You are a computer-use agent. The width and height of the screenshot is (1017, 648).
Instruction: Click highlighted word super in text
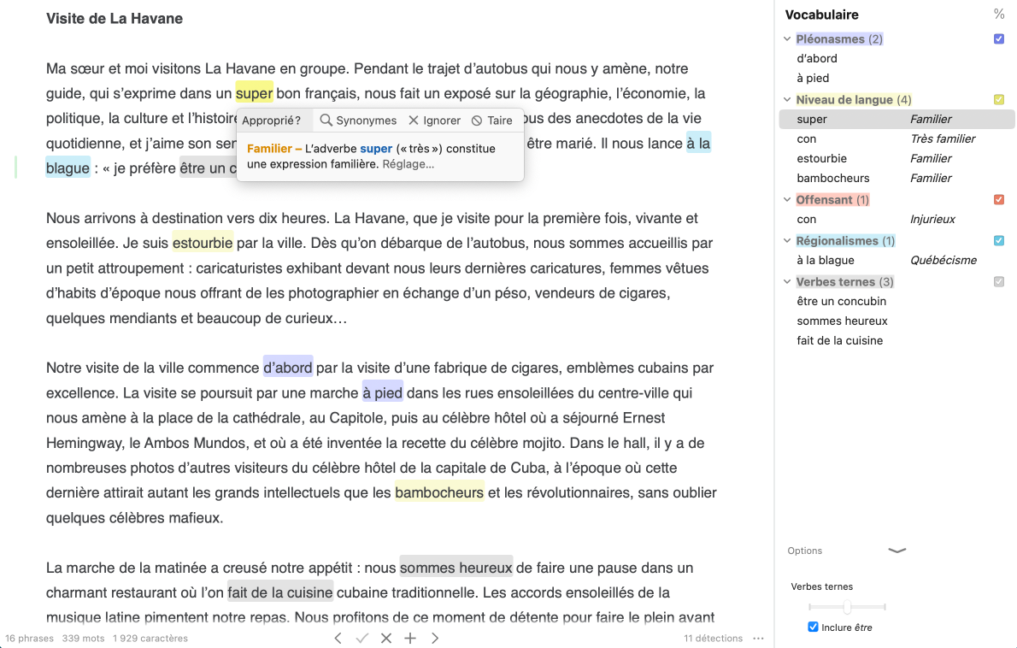(255, 93)
